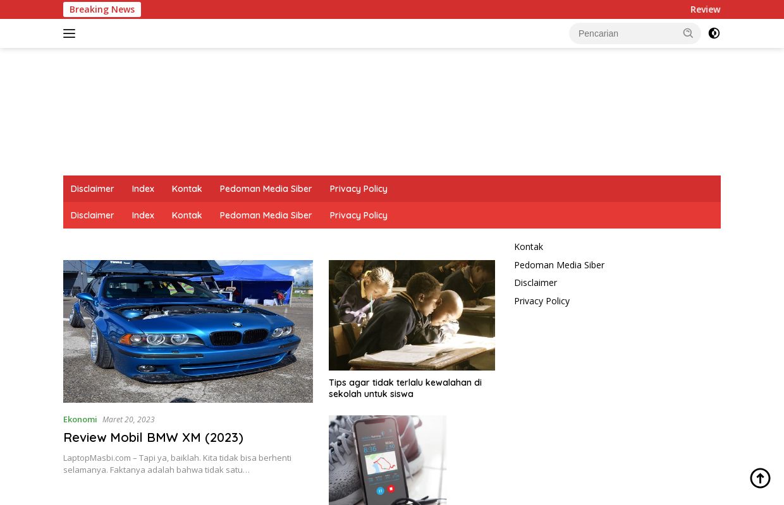Toggle dark mode icon
This screenshot has height=505, width=784.
pyautogui.click(x=714, y=33)
